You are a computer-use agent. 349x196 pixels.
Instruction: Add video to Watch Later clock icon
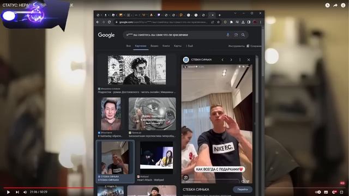tap(327, 5)
